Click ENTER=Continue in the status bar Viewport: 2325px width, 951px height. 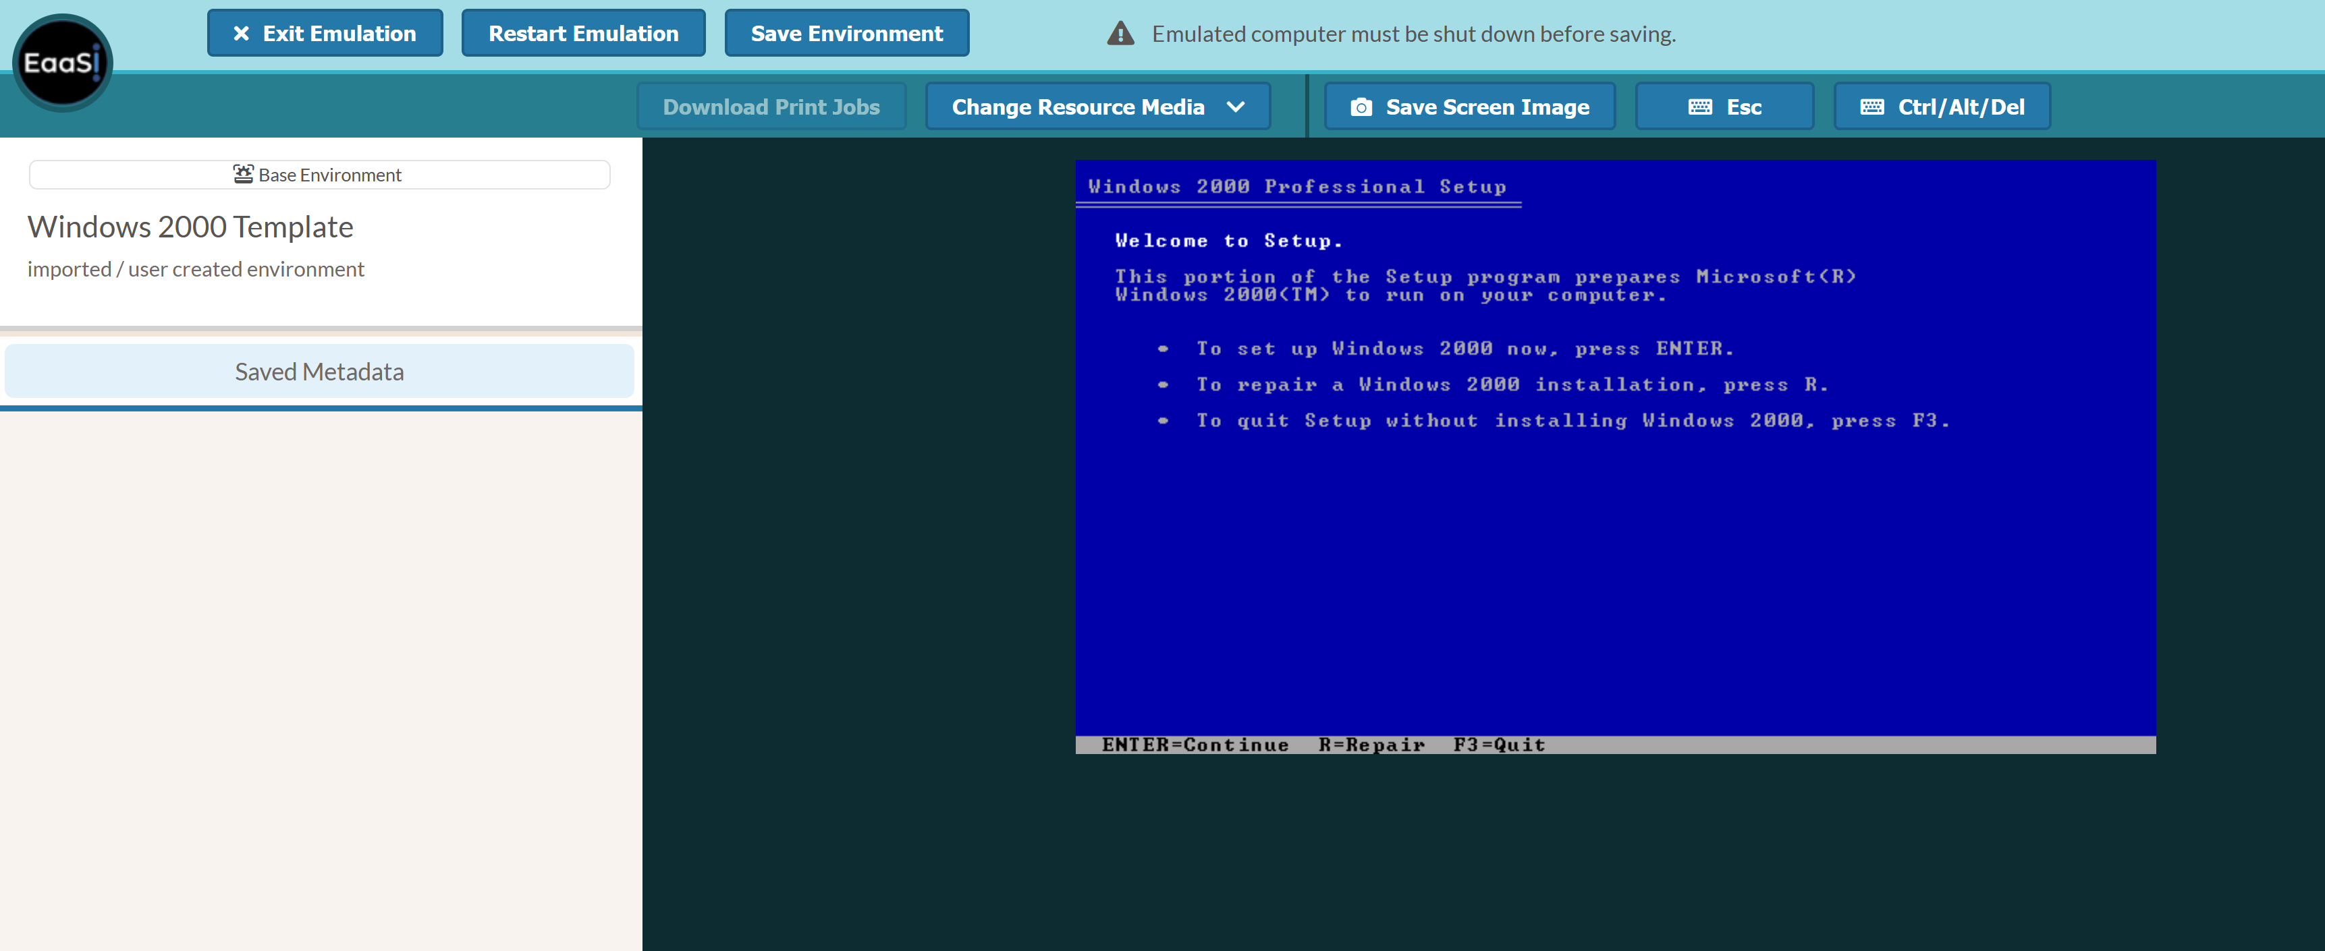(x=1195, y=745)
